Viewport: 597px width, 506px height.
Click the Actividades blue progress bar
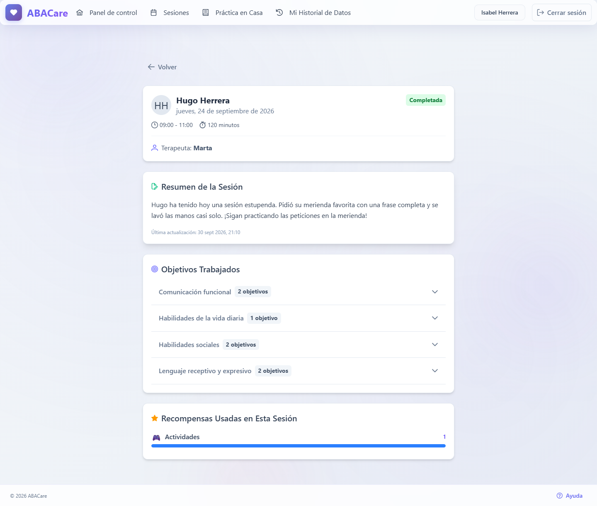[298, 446]
